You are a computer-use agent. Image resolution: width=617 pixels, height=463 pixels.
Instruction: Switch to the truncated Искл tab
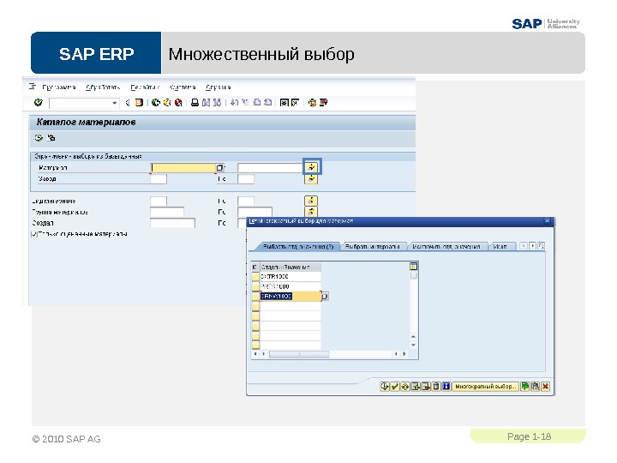tap(500, 246)
